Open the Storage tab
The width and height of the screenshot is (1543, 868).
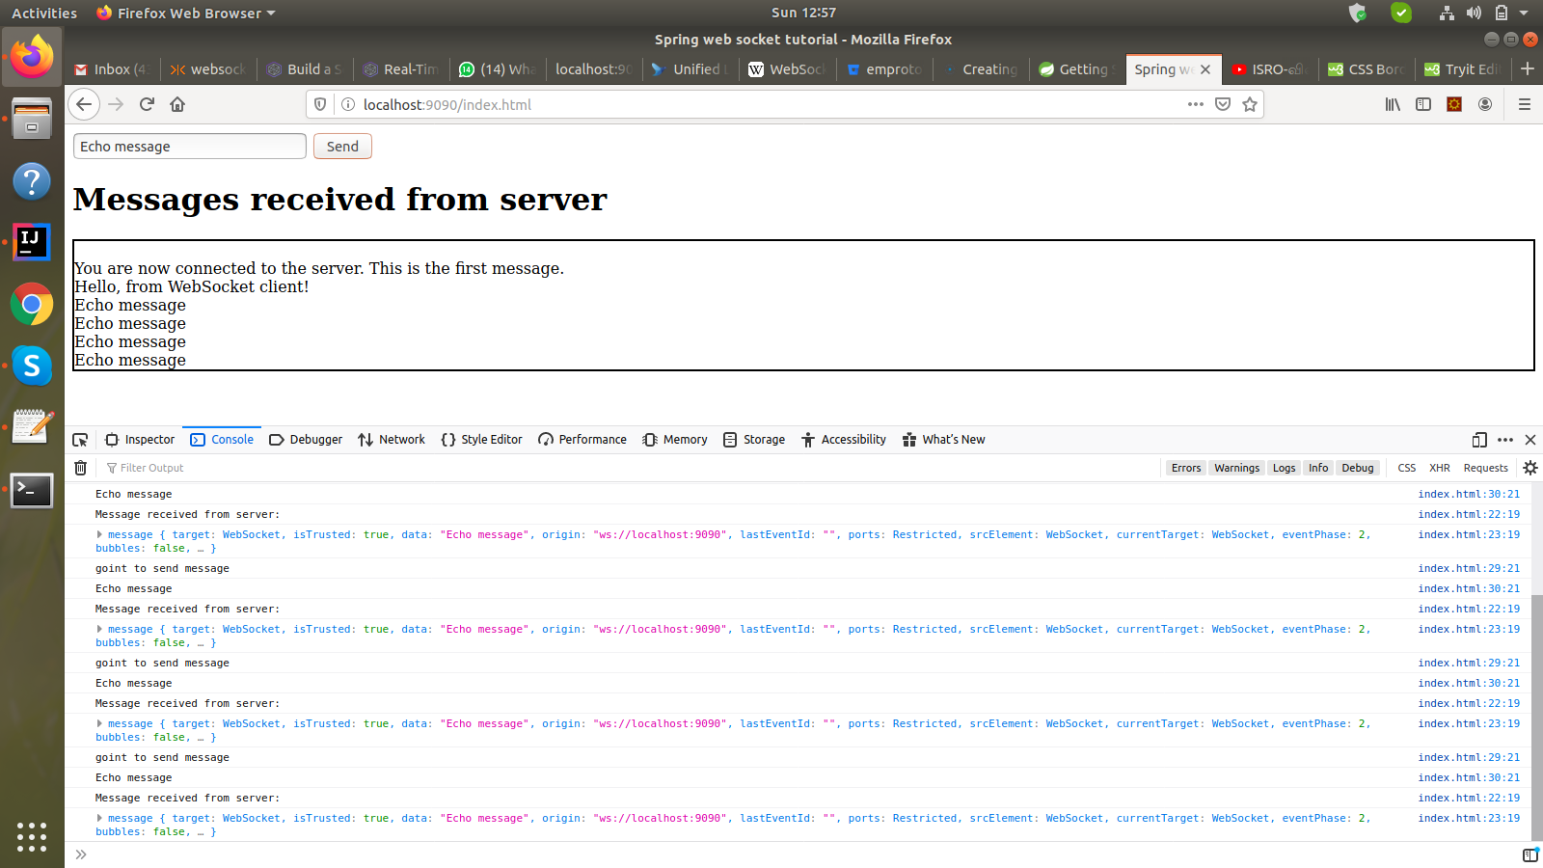(x=754, y=440)
